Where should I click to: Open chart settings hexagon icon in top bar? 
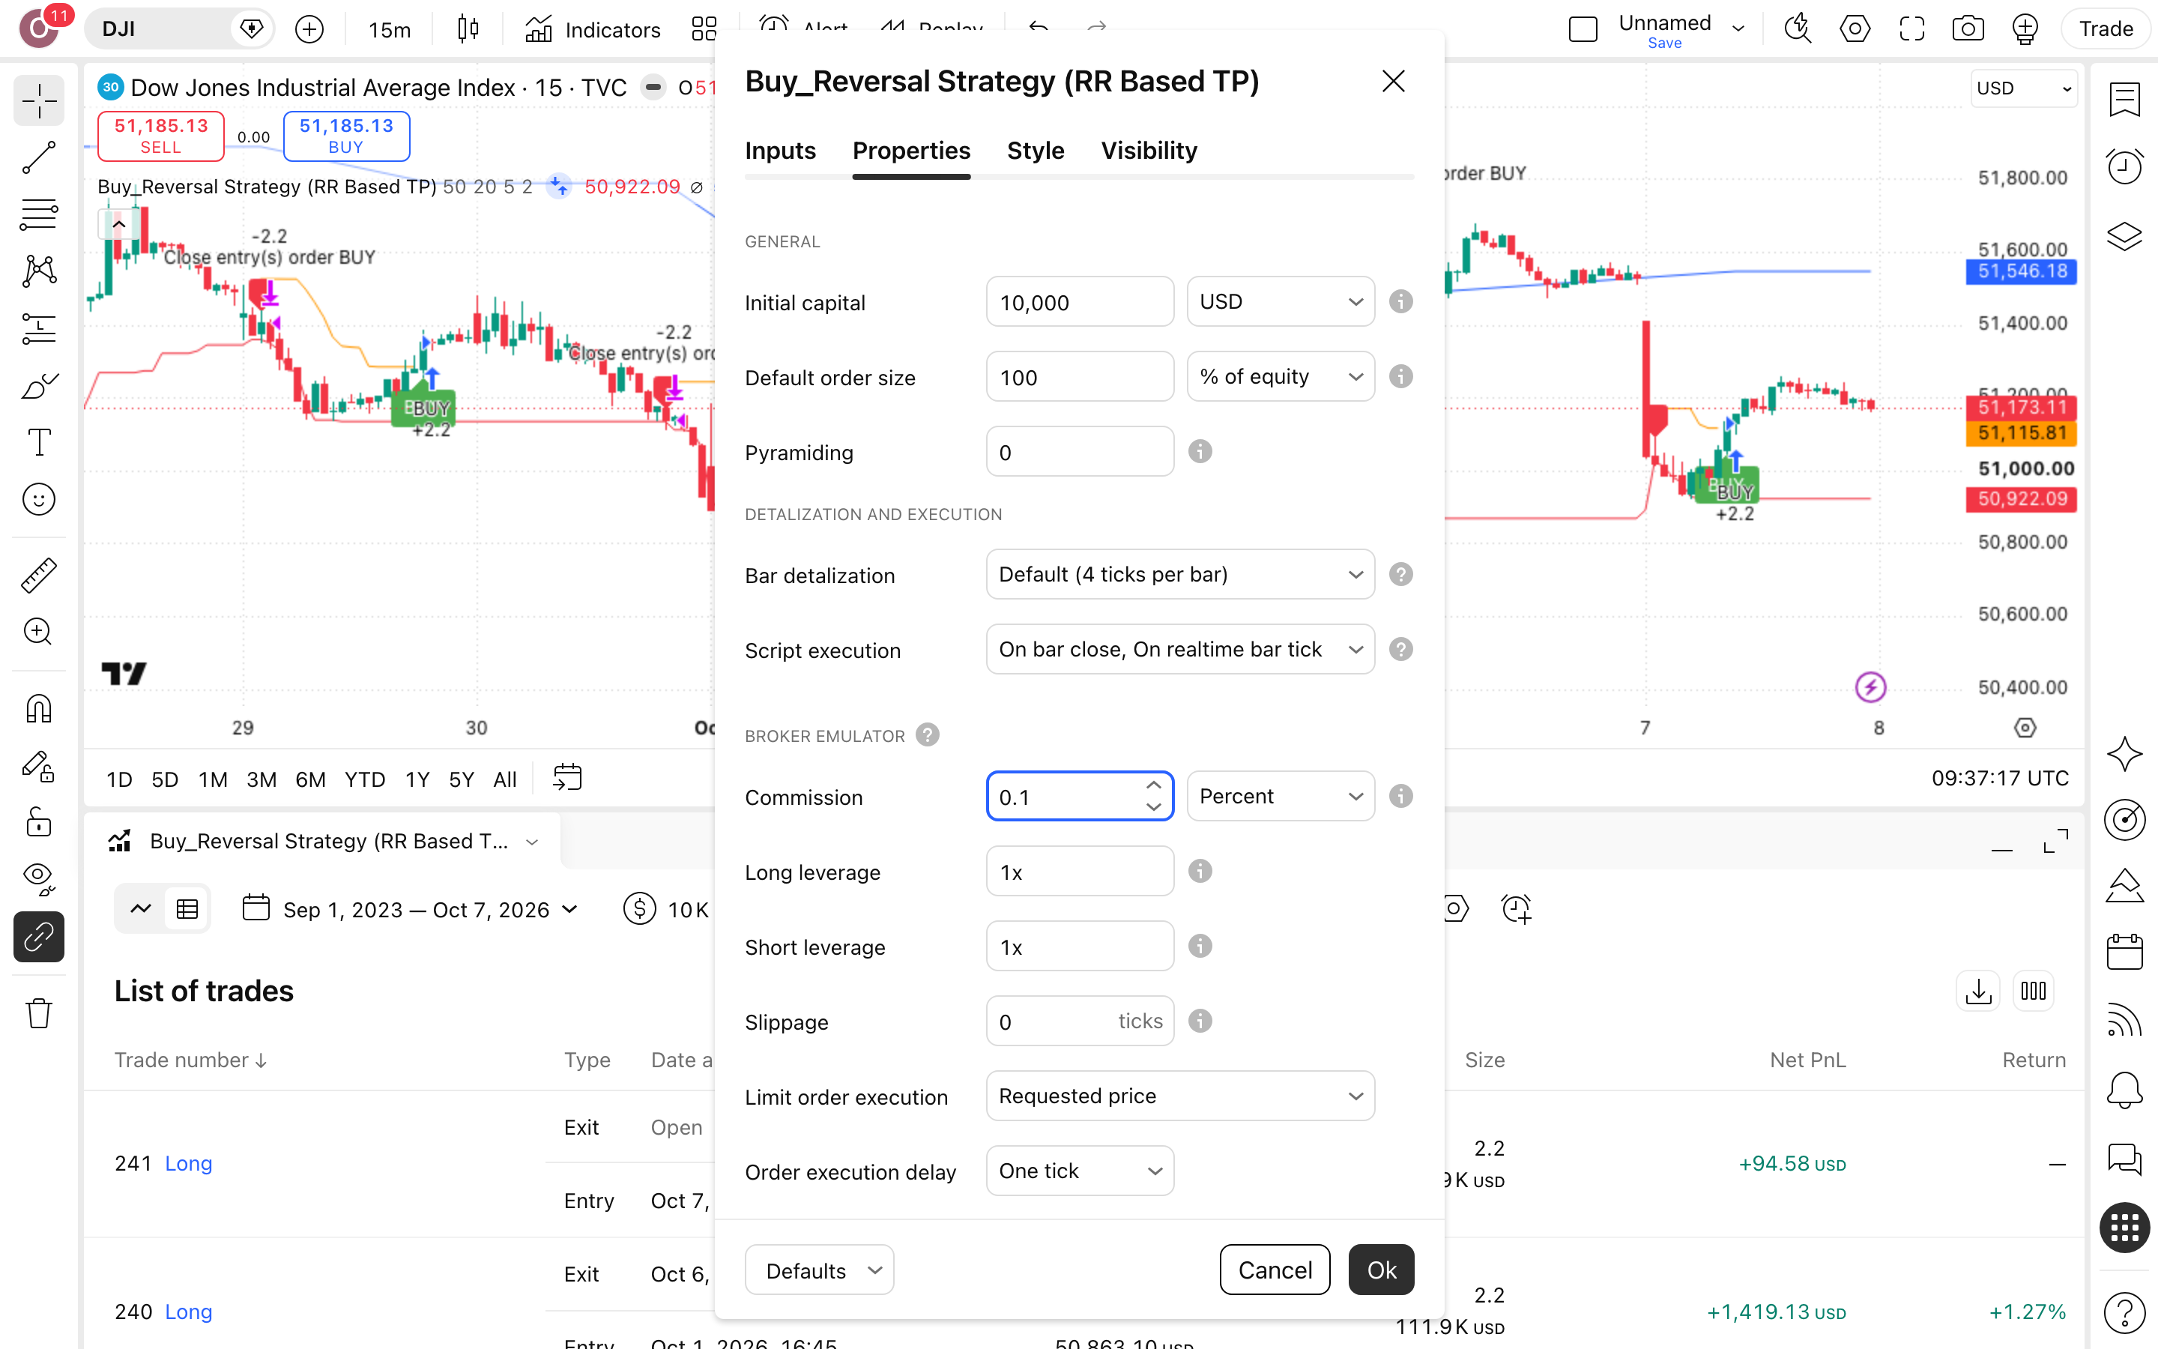[x=1855, y=29]
